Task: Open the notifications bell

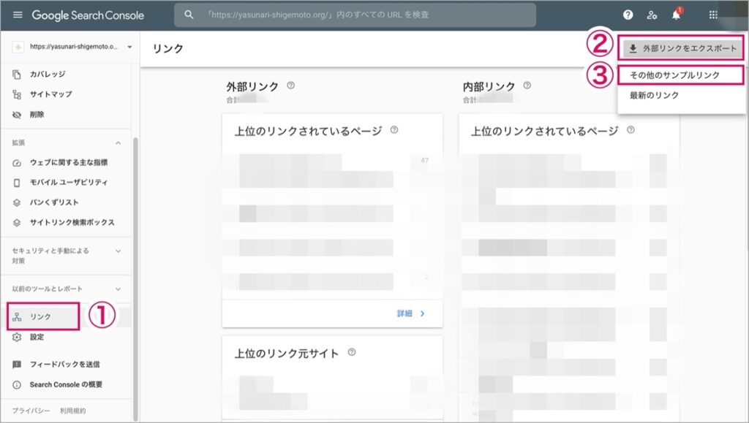Action: (x=677, y=15)
